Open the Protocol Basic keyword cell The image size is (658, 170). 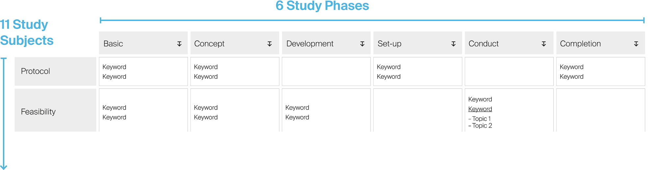point(143,71)
